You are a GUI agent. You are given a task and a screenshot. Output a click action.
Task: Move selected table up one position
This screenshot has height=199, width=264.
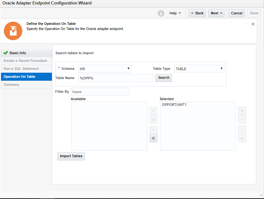[x=242, y=120]
